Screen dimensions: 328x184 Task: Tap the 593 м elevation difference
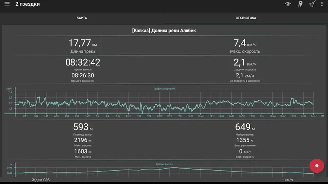(83, 127)
